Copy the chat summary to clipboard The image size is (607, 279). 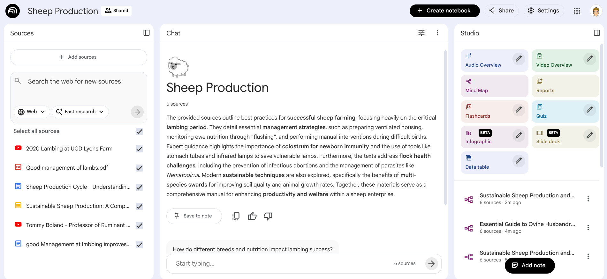pyautogui.click(x=236, y=216)
